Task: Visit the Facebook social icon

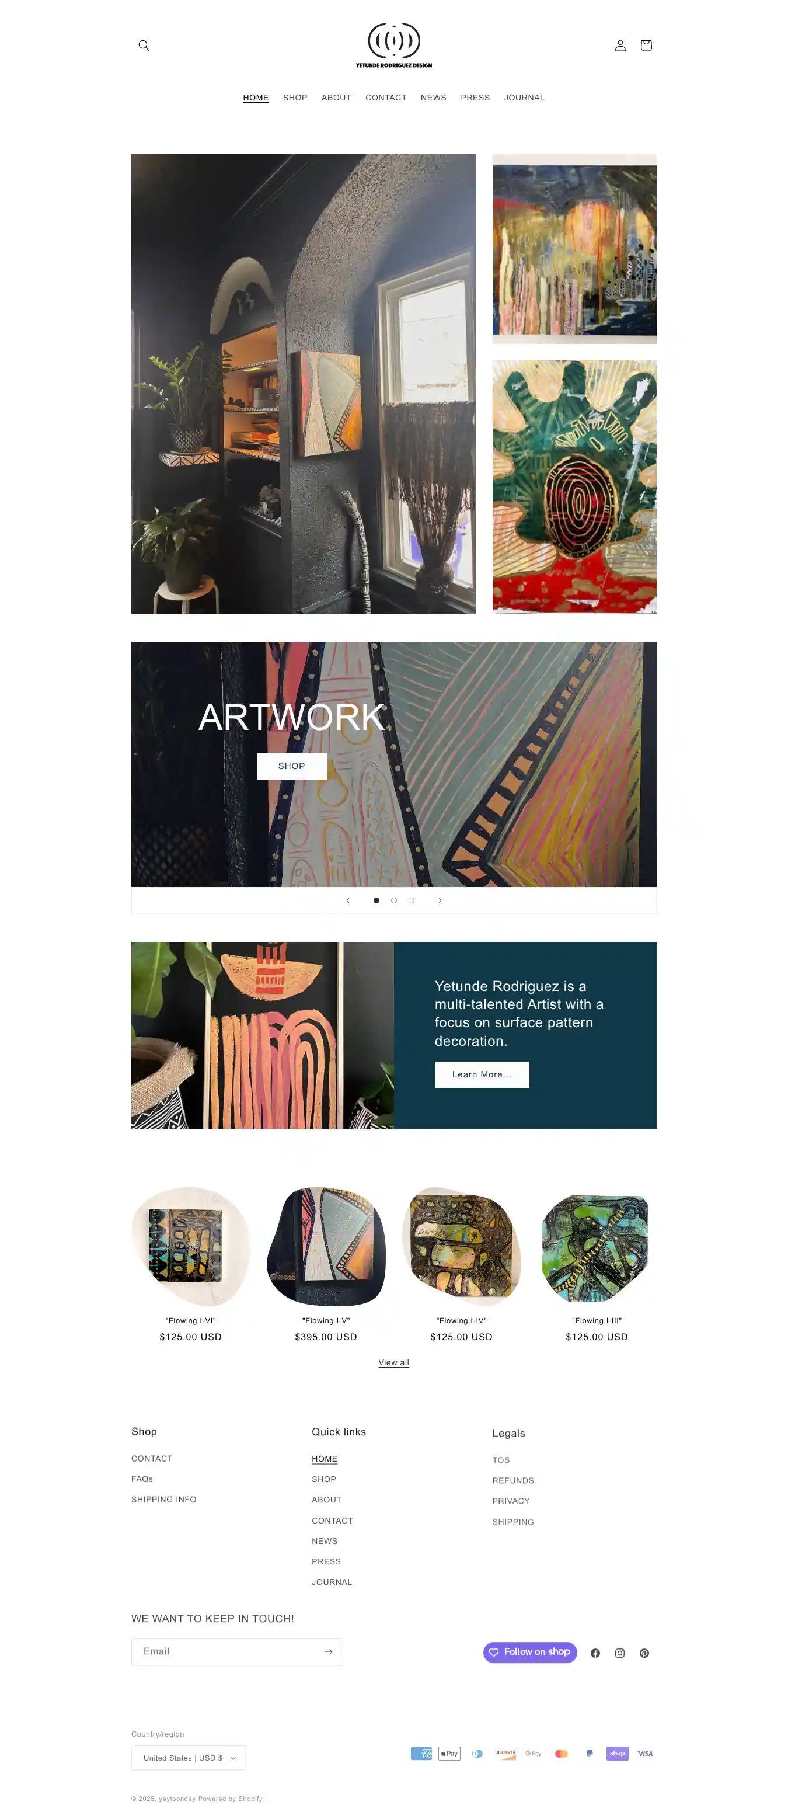Action: click(x=595, y=1653)
